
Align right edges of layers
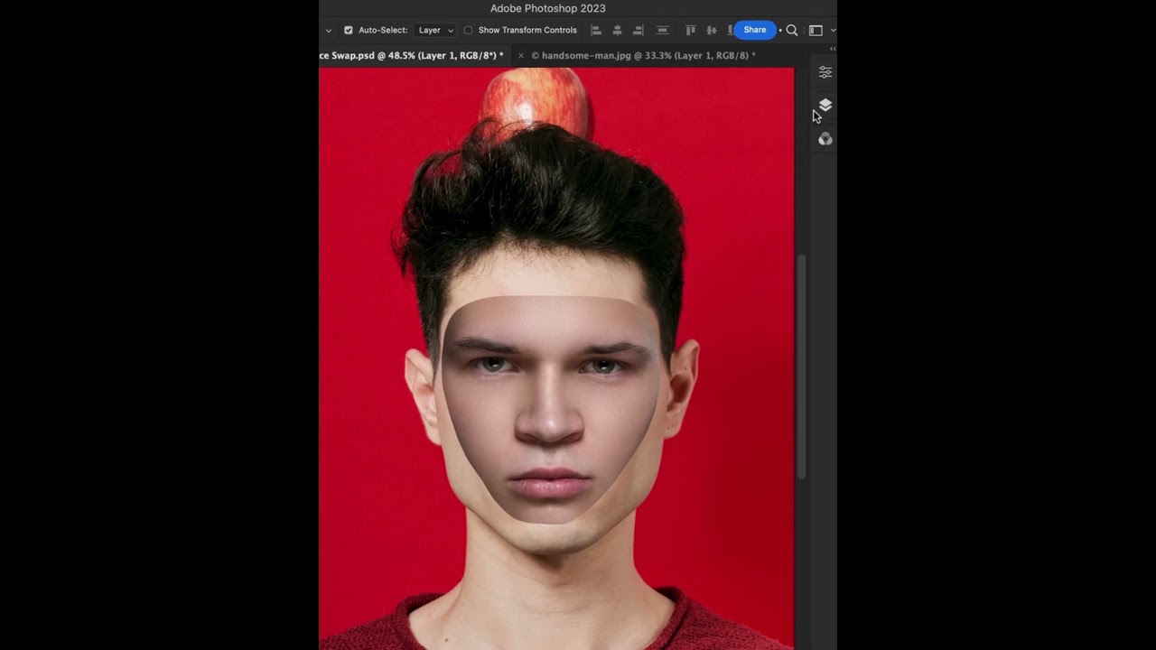tap(638, 31)
